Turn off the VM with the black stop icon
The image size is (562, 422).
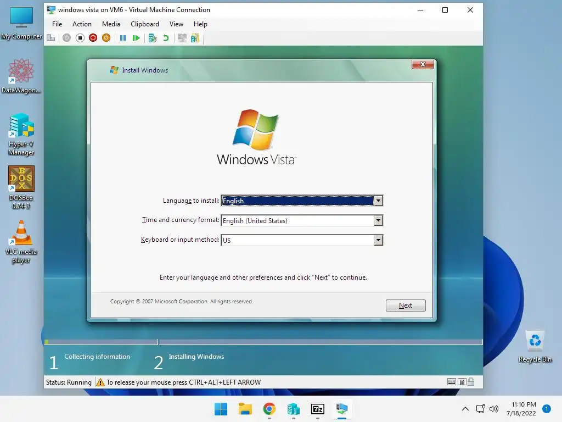[80, 38]
